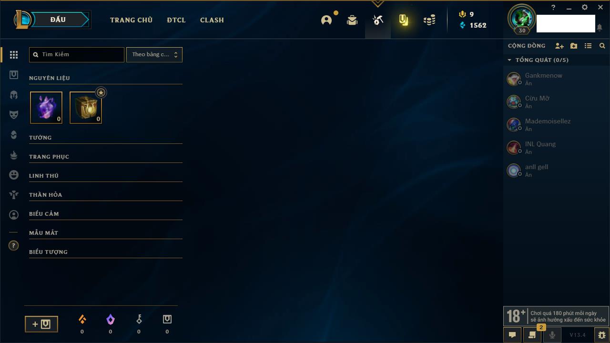Toggle the microphone mute button
Viewport: 610px width, 343px height.
(552, 335)
